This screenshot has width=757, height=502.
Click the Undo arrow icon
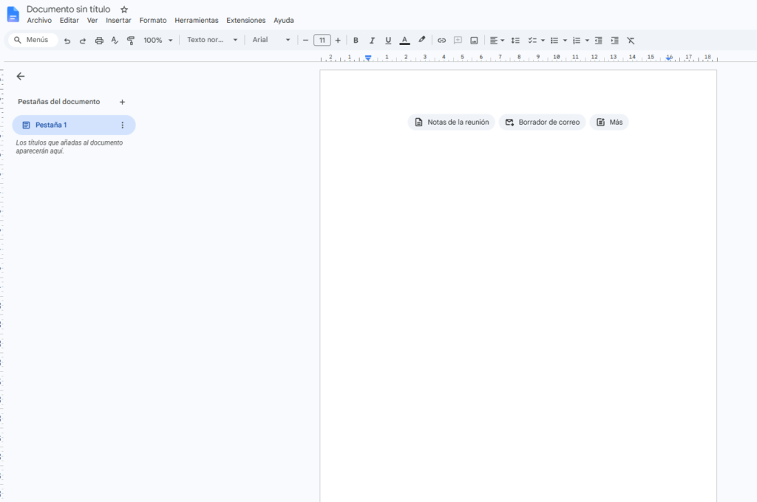[x=67, y=41]
